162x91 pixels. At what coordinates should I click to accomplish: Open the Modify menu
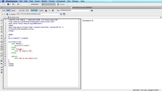(x=44, y=1)
